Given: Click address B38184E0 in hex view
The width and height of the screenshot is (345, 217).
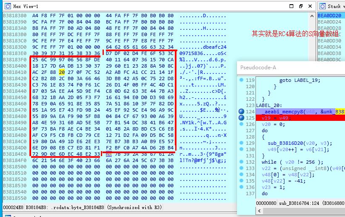Looking at the screenshot, I should click(15, 154).
